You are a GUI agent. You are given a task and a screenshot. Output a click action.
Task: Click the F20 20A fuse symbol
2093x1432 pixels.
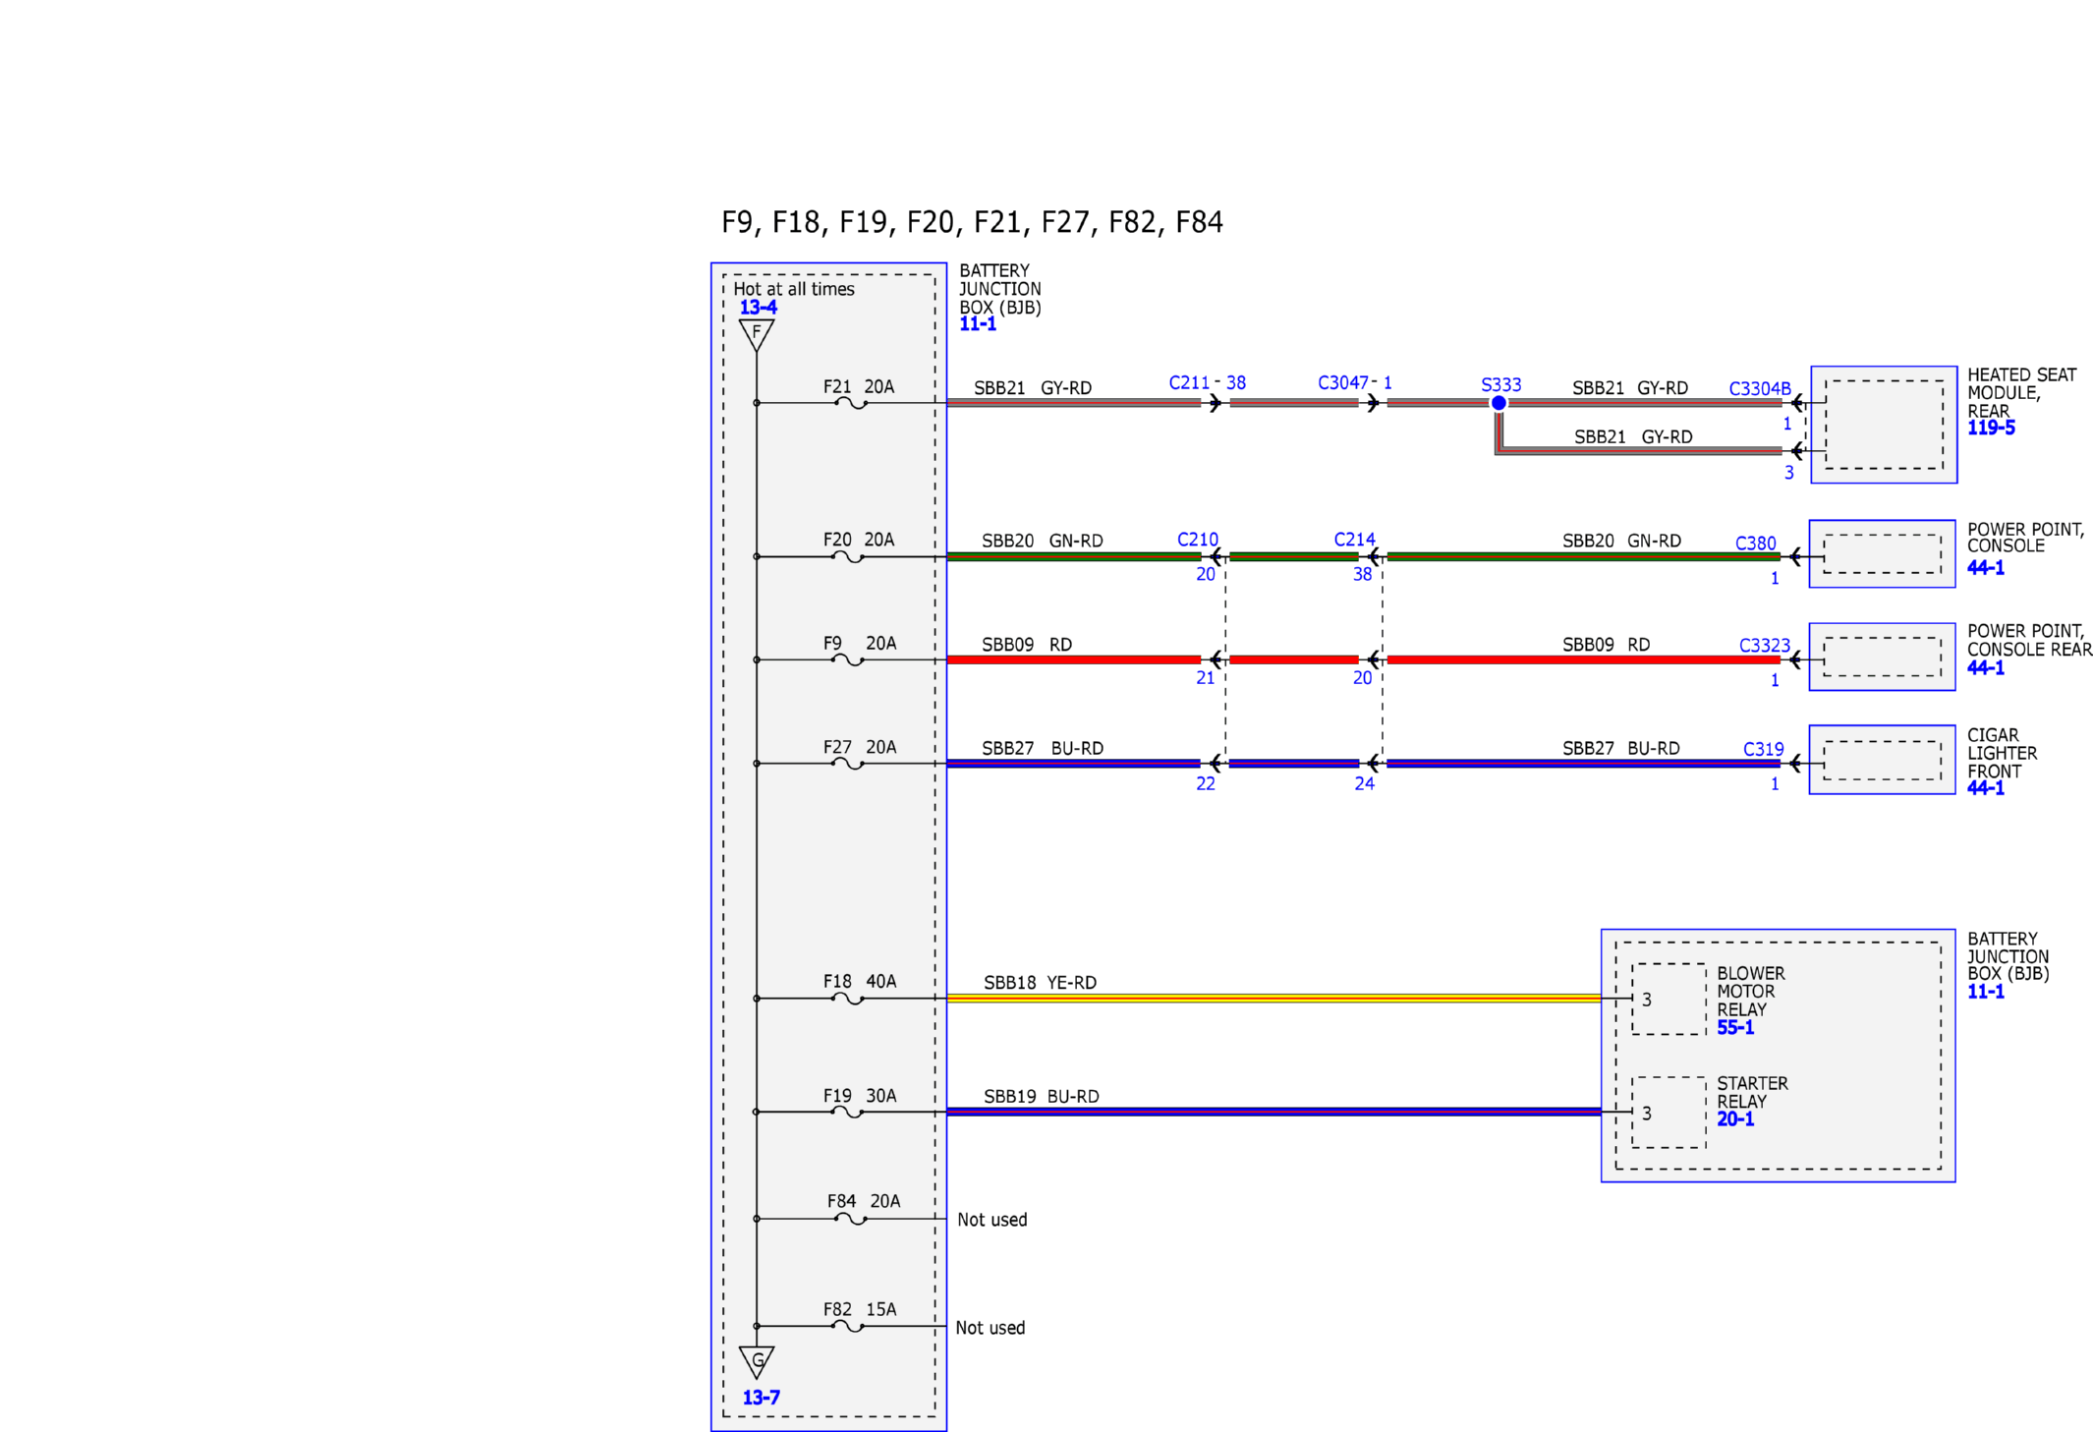[x=848, y=557]
